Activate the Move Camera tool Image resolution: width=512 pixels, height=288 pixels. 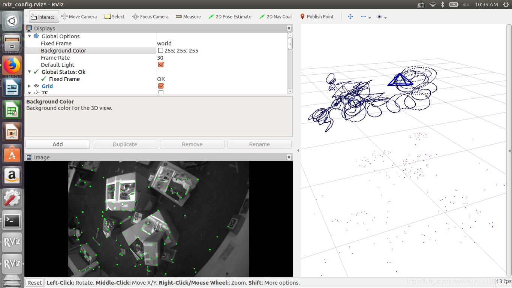[x=79, y=17]
